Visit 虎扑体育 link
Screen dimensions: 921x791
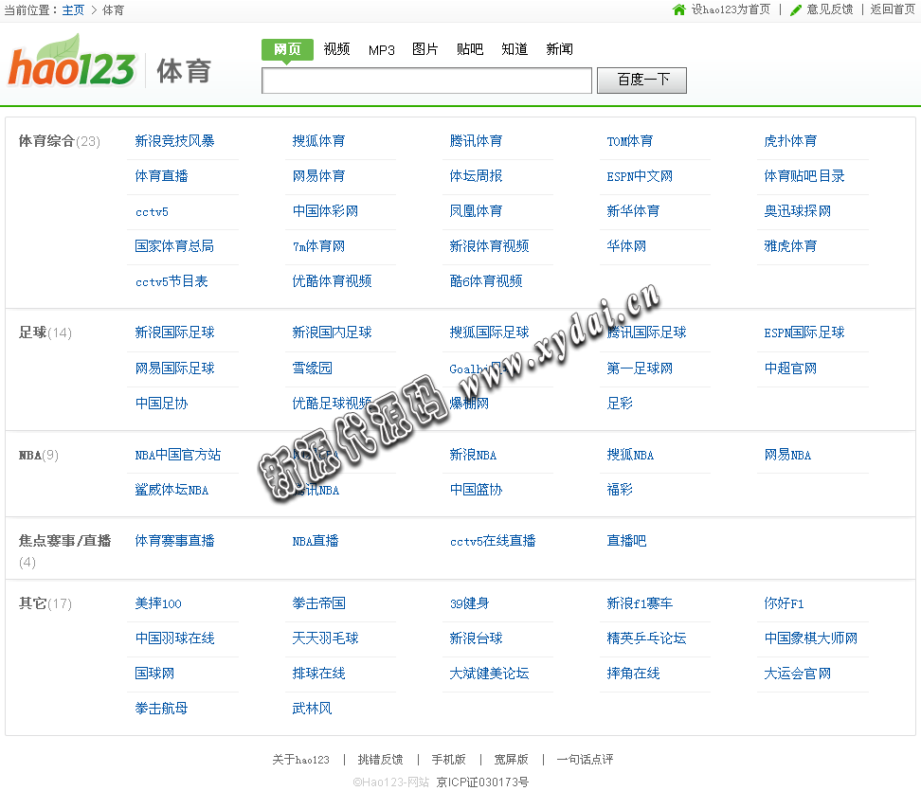point(790,141)
